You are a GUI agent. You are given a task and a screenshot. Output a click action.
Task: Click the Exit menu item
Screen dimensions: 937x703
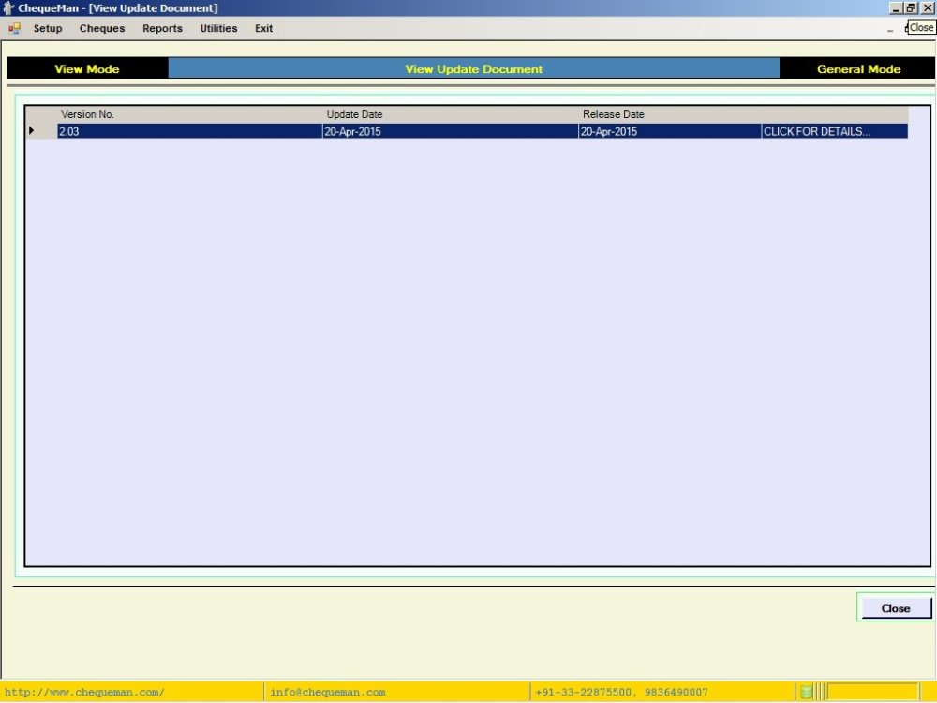click(x=263, y=28)
